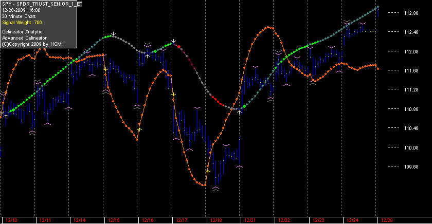Select the yellow up arrow on 12/16
Viewport: 432px width, 224px height.
coord(139,129)
